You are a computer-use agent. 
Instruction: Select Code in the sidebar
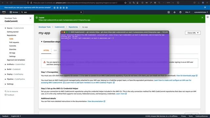click(x=11, y=39)
